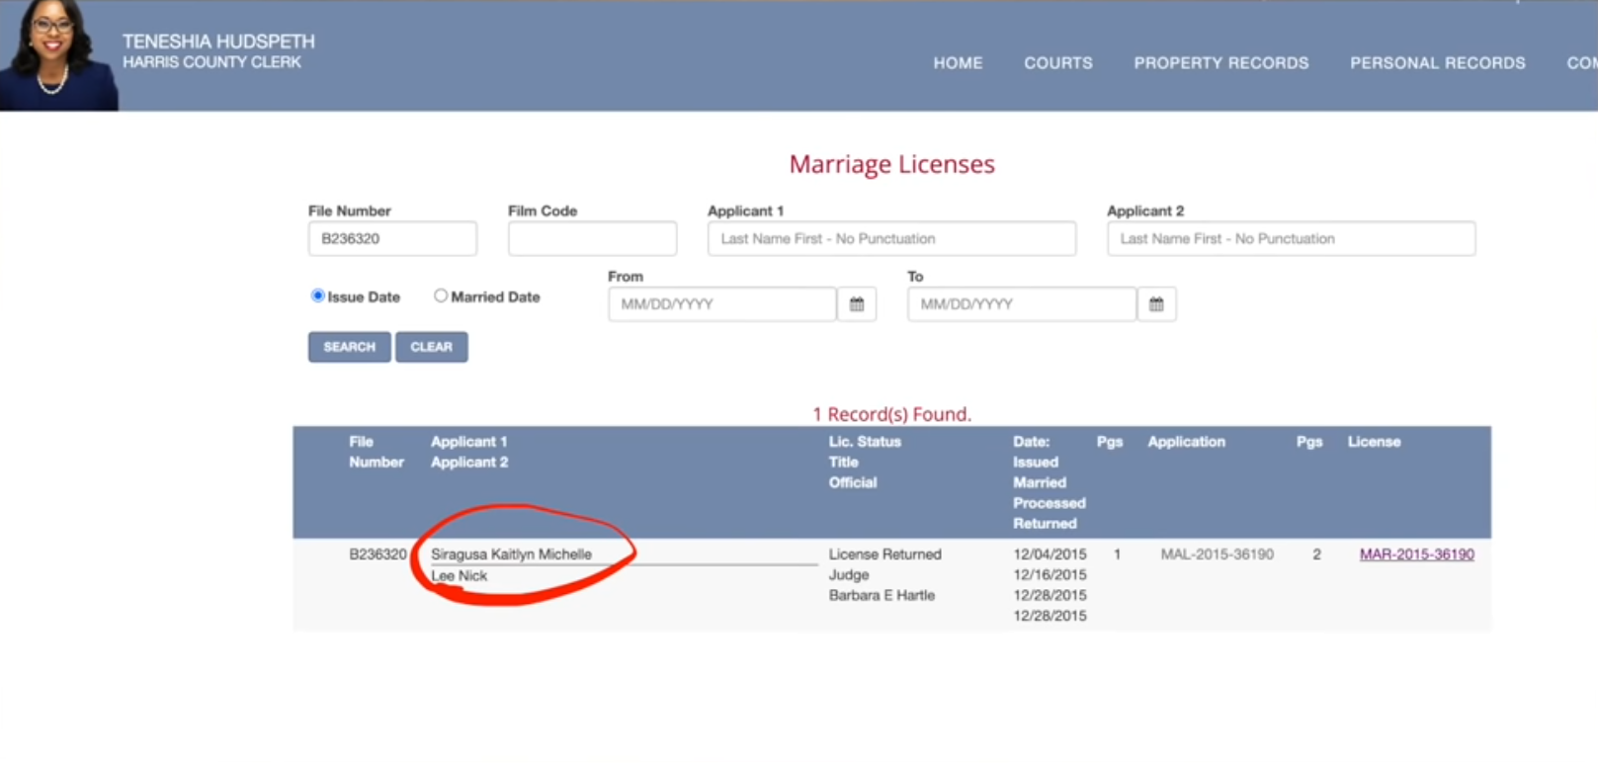Screen dimensions: 1598x764
Task: Click the 1 Record(s) Found message
Action: pyautogui.click(x=891, y=414)
